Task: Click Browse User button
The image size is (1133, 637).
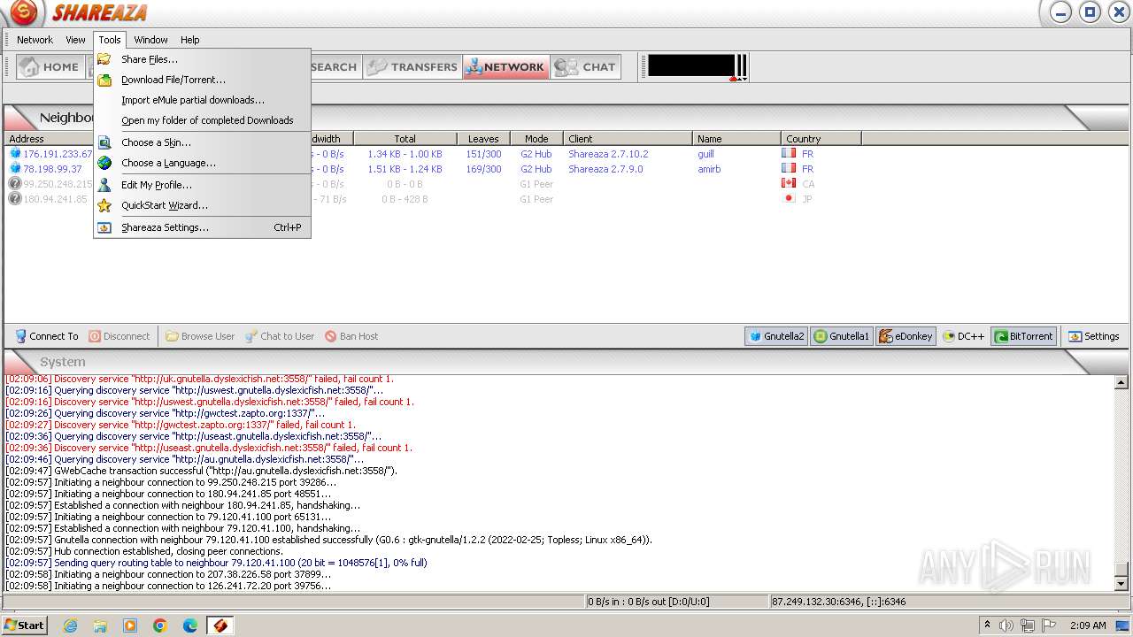Action: (x=200, y=336)
